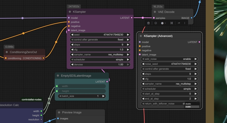Open control after generate dropdown in KSampler
227x123 pixels.
[x=100, y=39]
